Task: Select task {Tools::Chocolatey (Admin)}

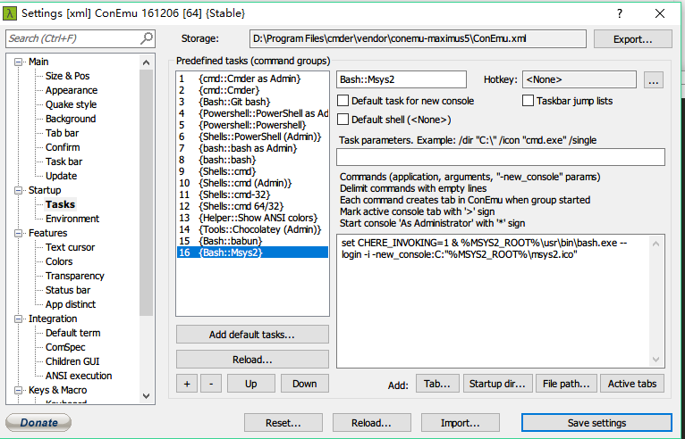Action: [x=252, y=229]
